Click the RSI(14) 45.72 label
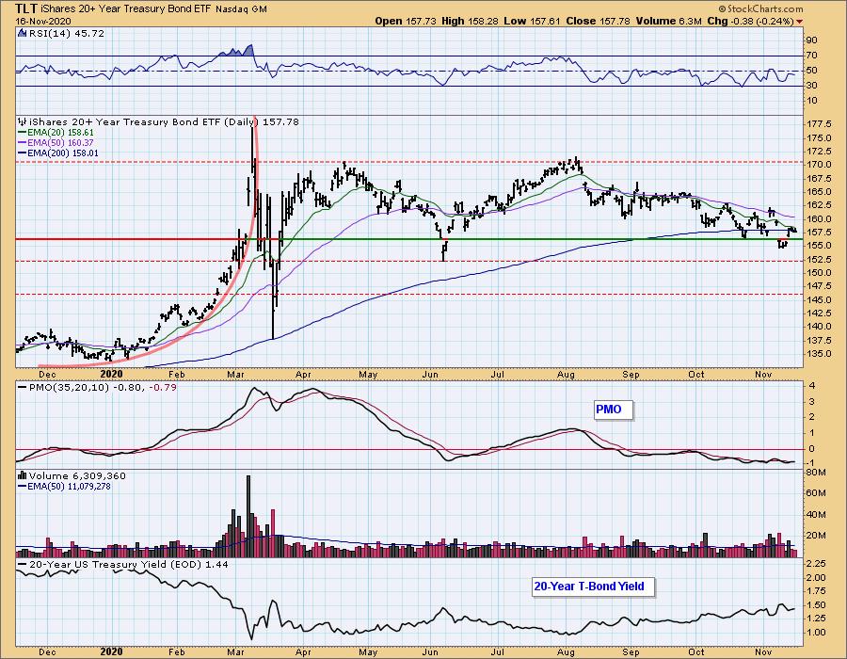Screen dimensions: 847x659 click(x=67, y=34)
